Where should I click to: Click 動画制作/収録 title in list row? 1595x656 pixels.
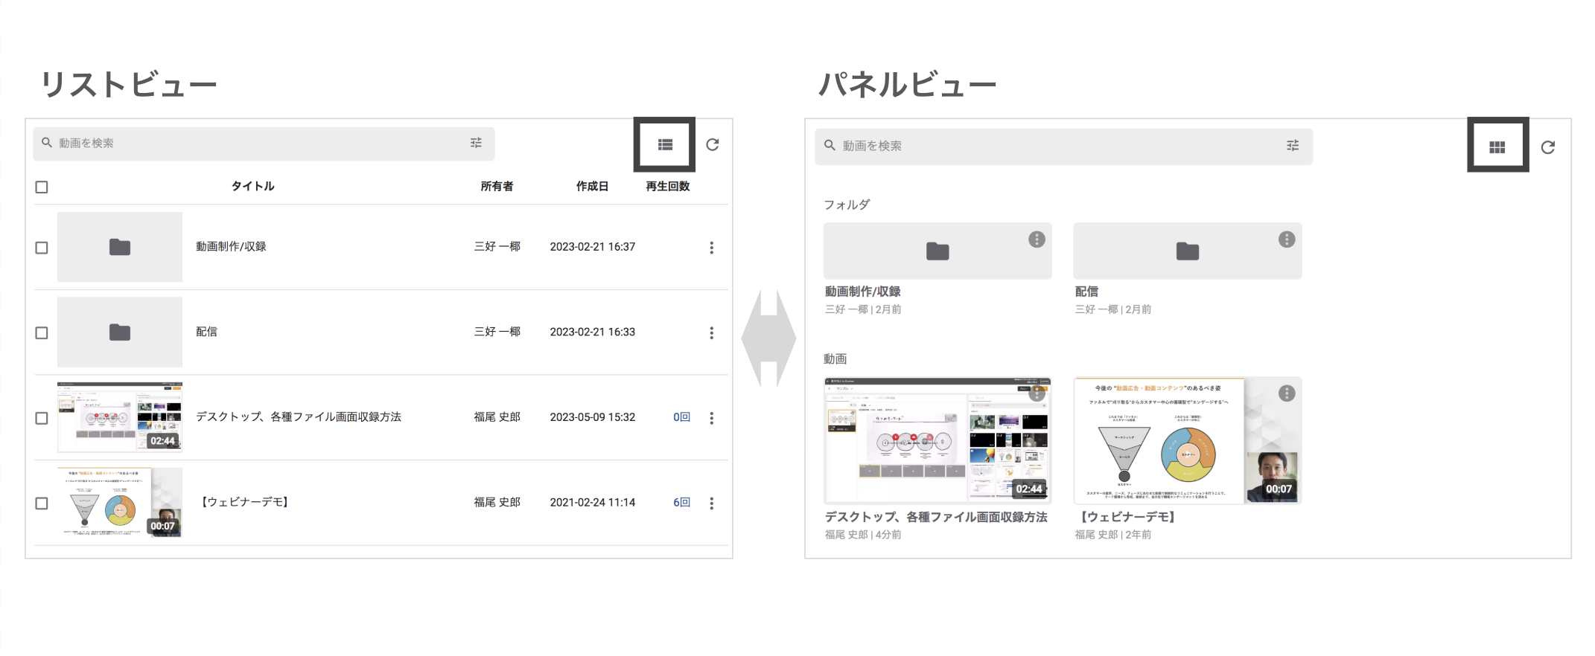[231, 246]
